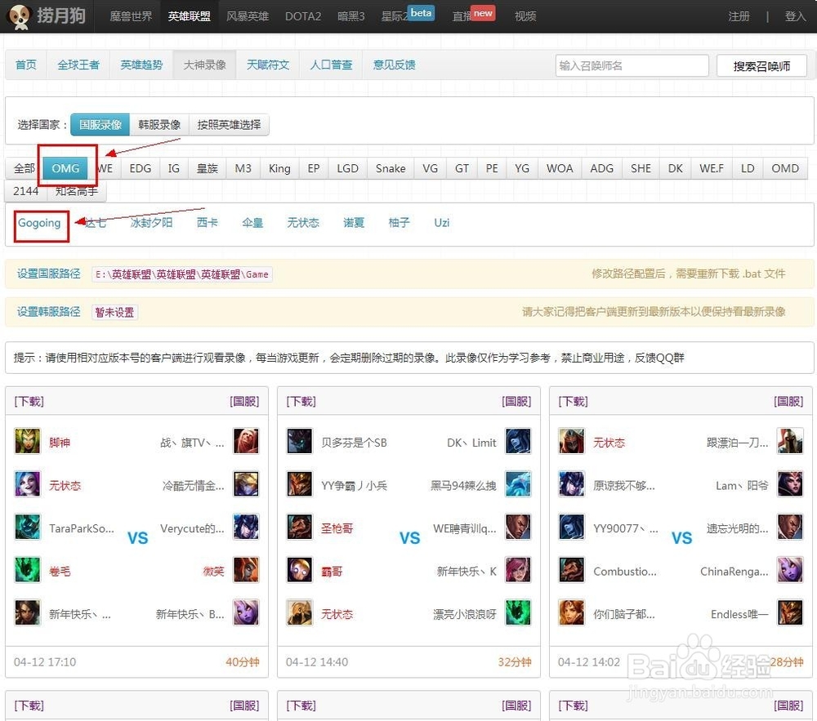Click champion icon next to ChinaRenga...
817x721 pixels.
tap(790, 570)
